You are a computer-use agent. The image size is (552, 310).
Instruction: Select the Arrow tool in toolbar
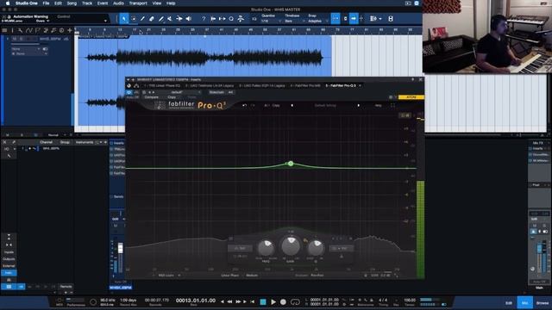coord(124,19)
